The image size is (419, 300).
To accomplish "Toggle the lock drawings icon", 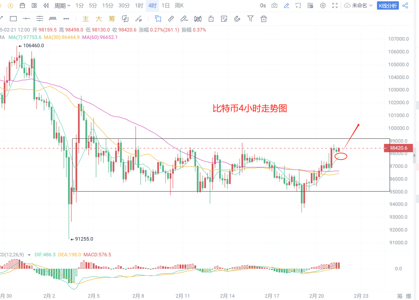I will [x=211, y=19].
